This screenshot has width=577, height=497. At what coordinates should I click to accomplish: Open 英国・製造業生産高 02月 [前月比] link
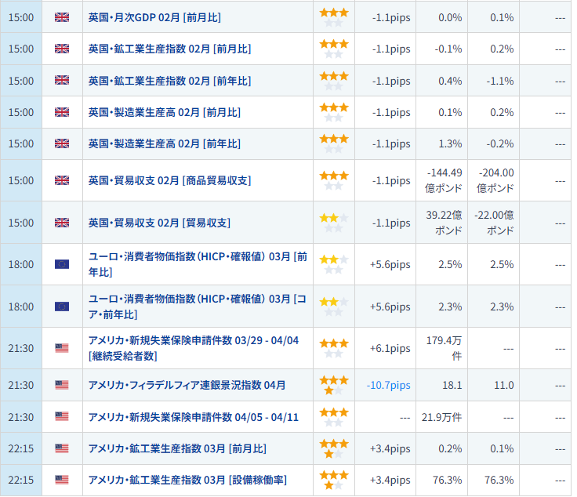[165, 112]
